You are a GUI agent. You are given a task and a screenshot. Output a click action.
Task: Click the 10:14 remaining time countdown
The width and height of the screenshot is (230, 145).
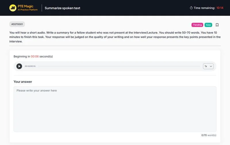click(220, 8)
